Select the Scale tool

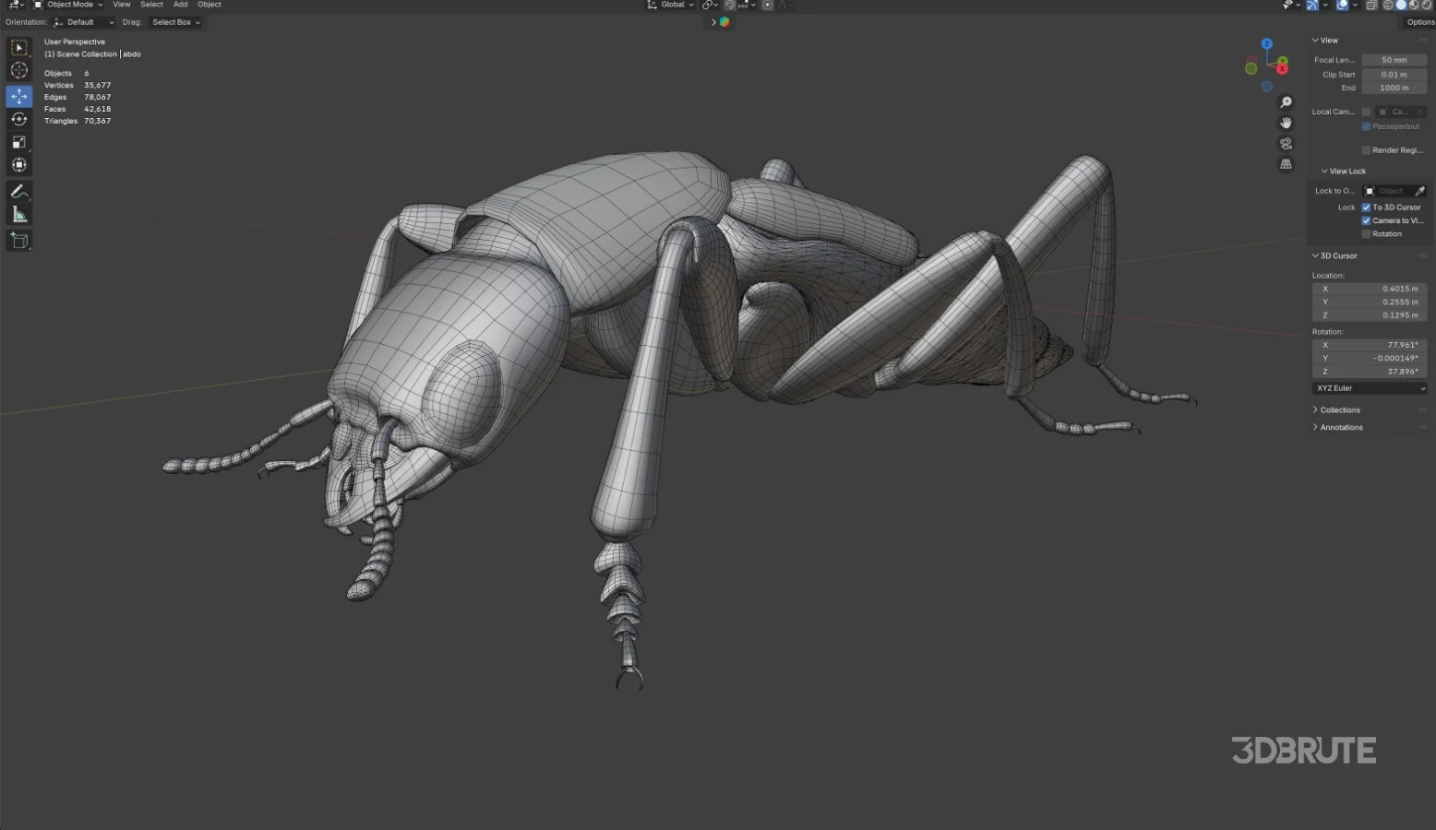coord(19,142)
